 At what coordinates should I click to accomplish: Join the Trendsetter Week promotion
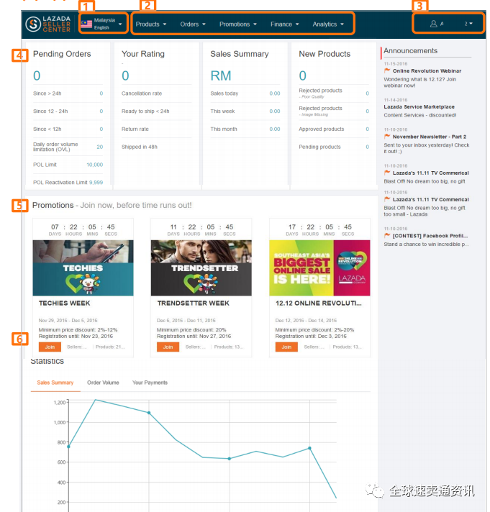pos(168,347)
